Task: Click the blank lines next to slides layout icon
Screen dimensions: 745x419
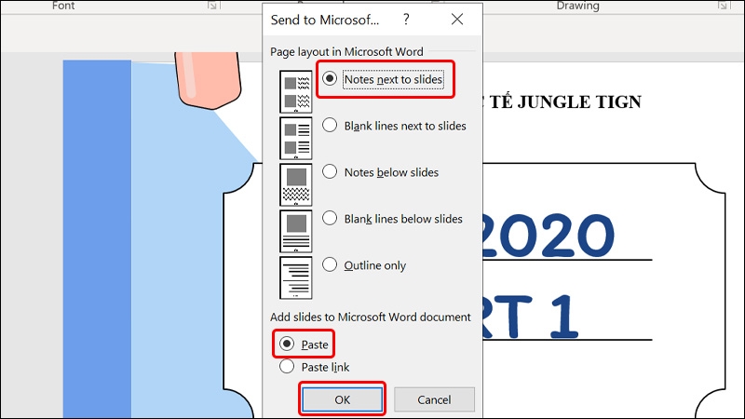Action: (295, 138)
